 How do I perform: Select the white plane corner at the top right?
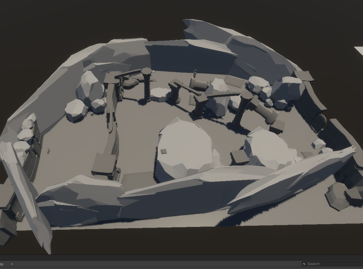[359, 51]
